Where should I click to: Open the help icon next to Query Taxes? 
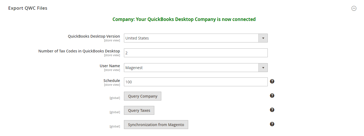pyautogui.click(x=272, y=110)
